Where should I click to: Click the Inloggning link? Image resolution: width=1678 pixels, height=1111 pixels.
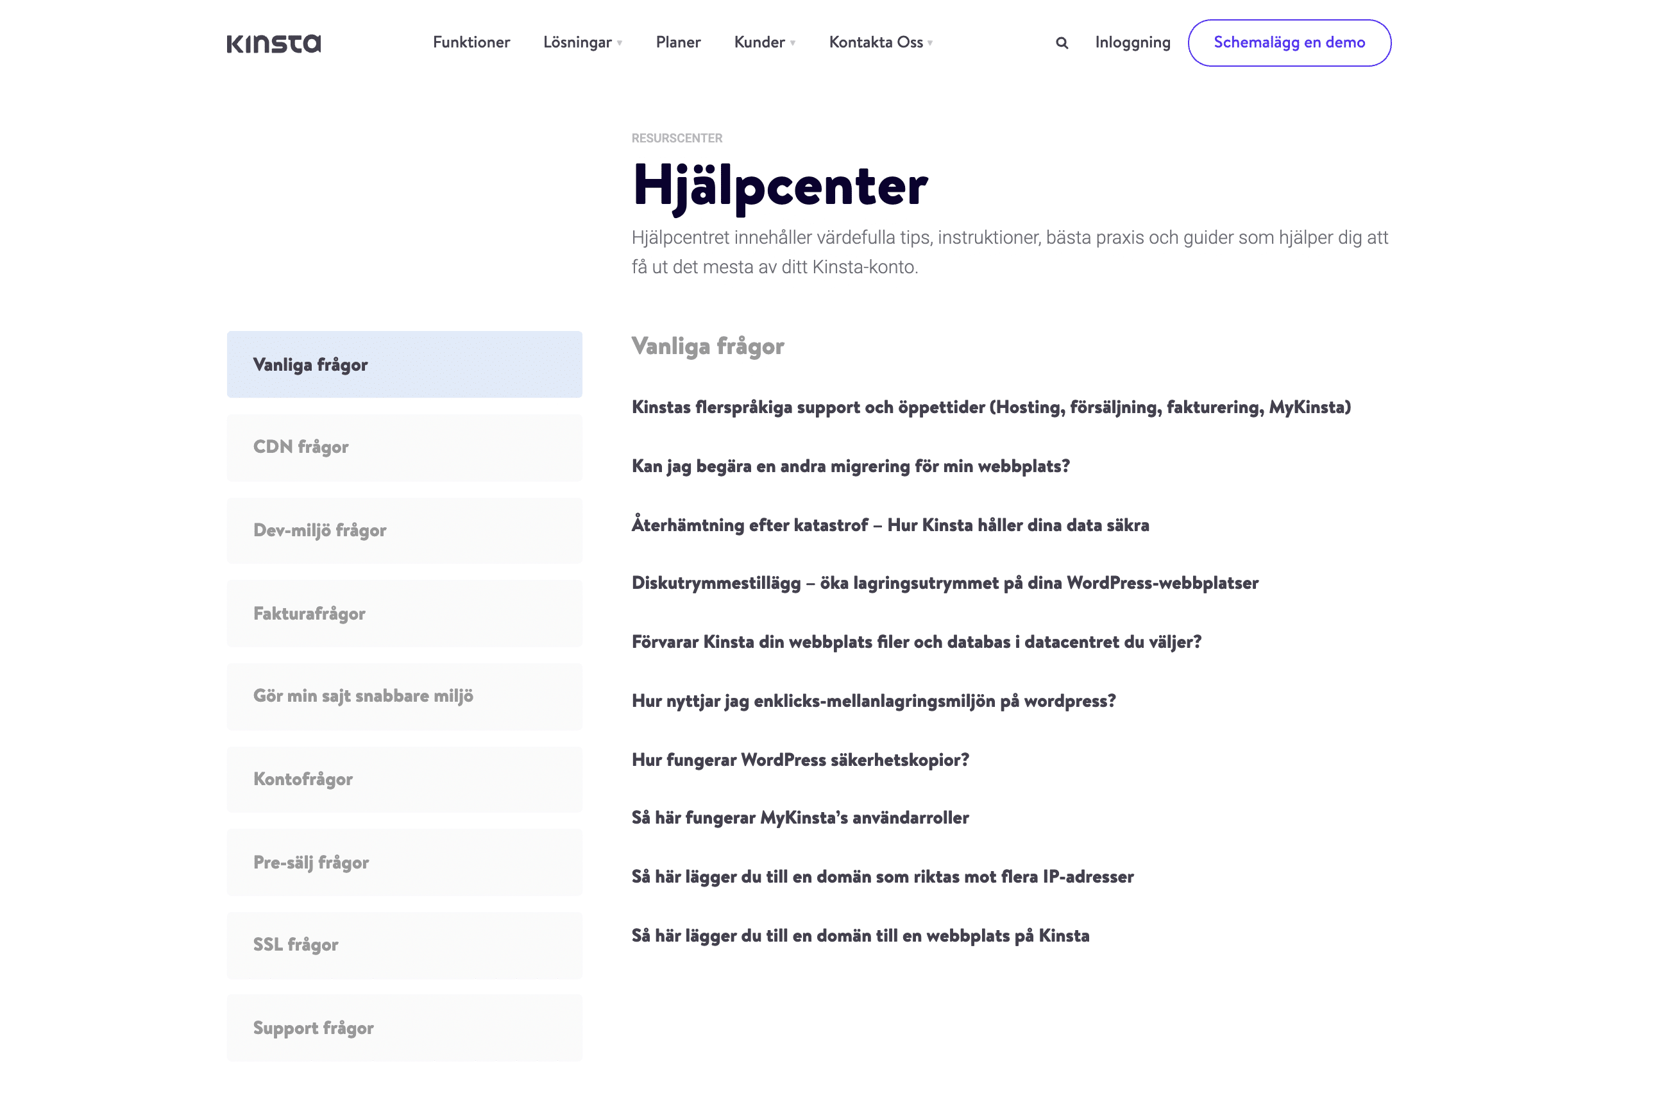point(1132,42)
